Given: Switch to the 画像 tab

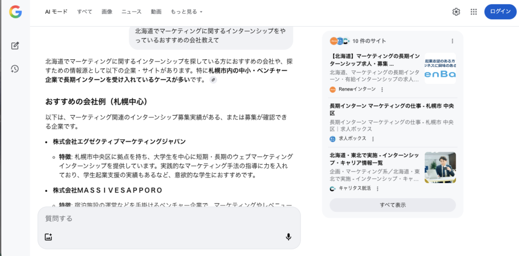Looking at the screenshot, I should pos(107,12).
